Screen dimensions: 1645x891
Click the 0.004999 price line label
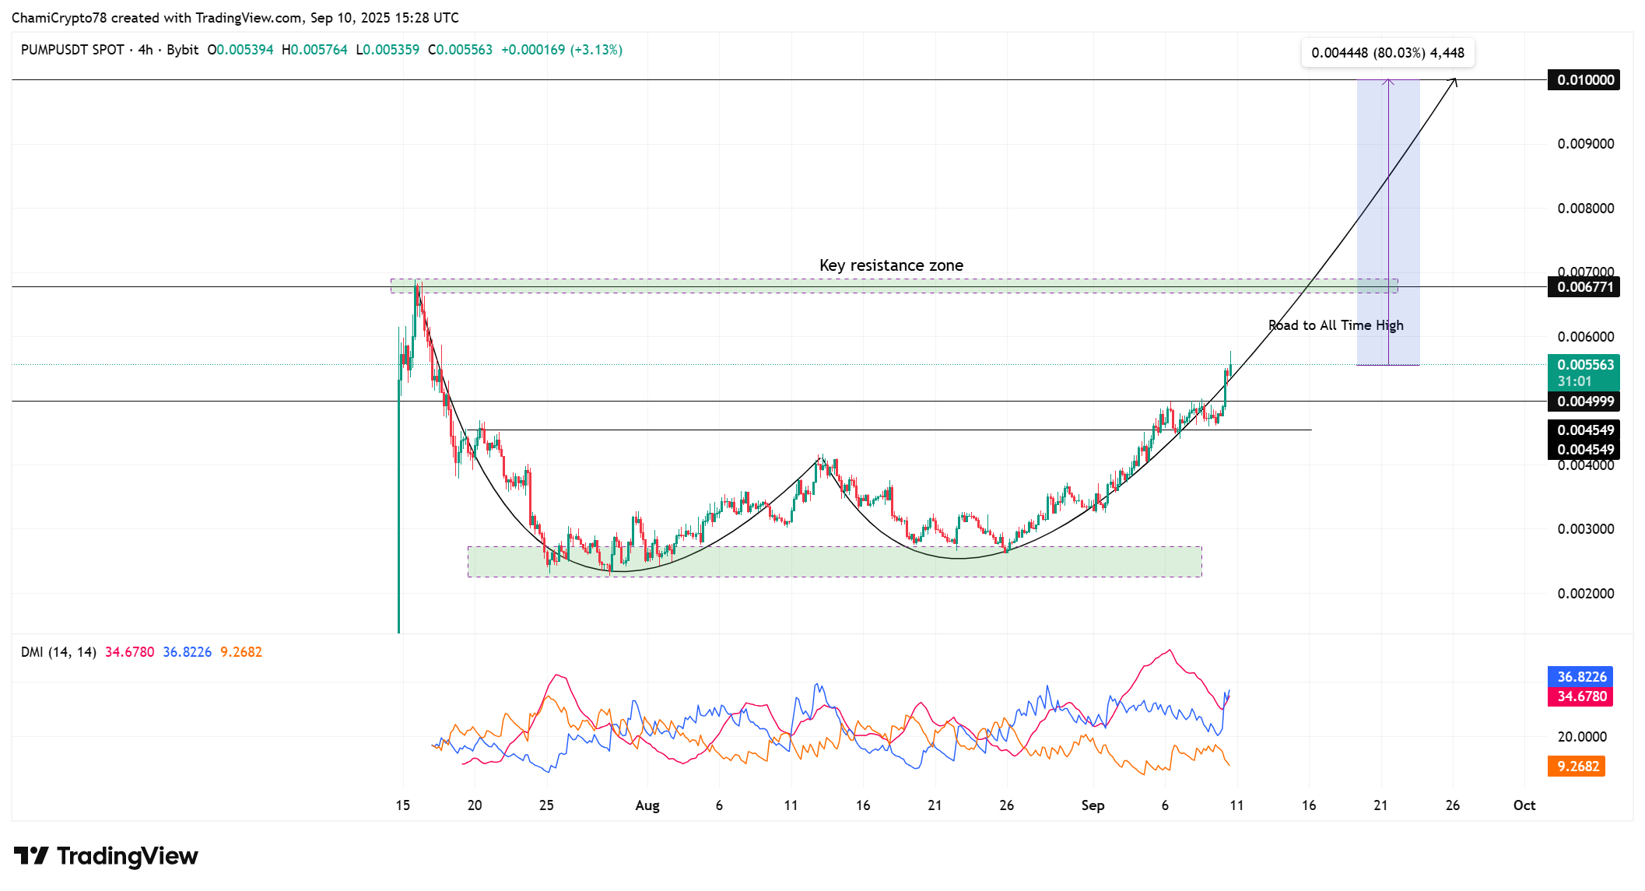tap(1584, 402)
